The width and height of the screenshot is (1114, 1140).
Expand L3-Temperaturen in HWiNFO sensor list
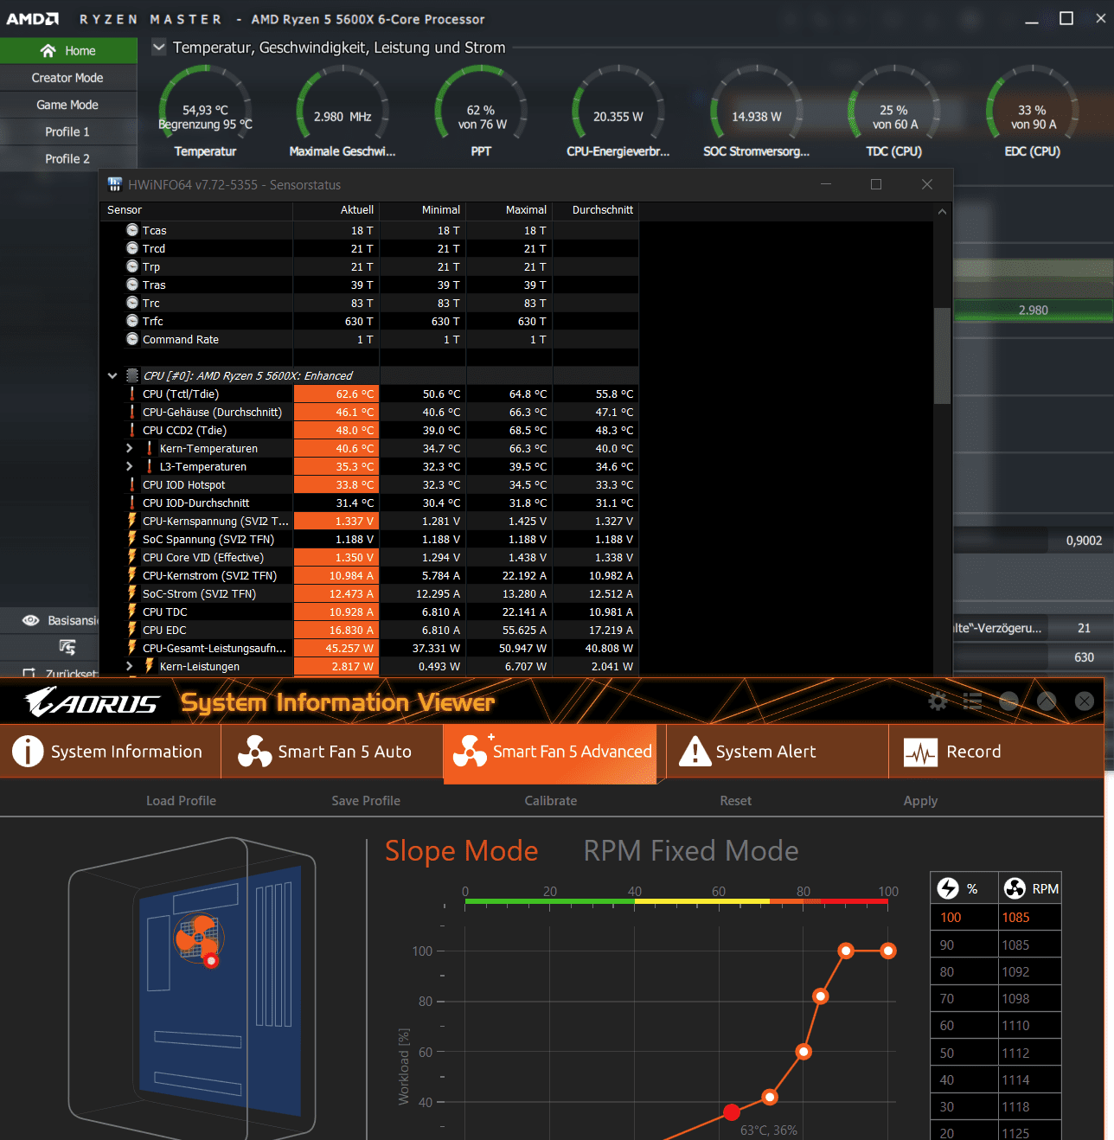130,466
